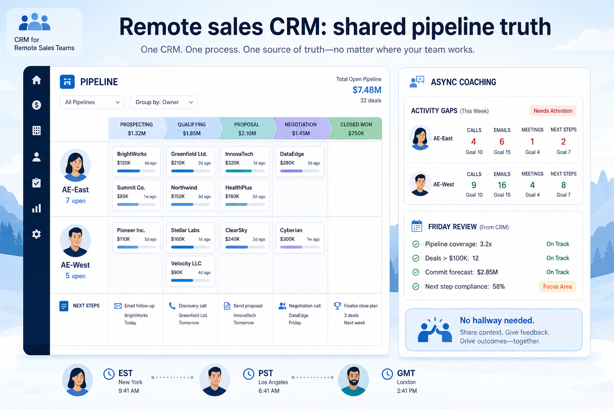Click the CRM for Remote Sales Teams logo
Viewport: 614px width, 409px height.
point(44,32)
